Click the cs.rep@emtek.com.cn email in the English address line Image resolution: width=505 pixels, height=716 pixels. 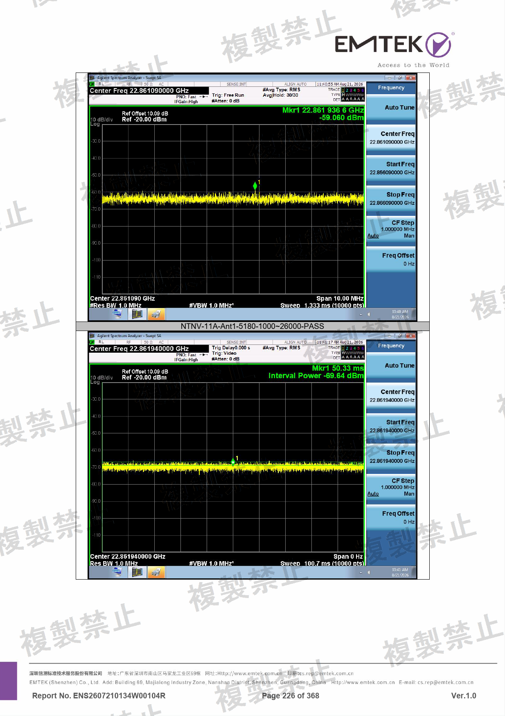pyautogui.click(x=445, y=682)
